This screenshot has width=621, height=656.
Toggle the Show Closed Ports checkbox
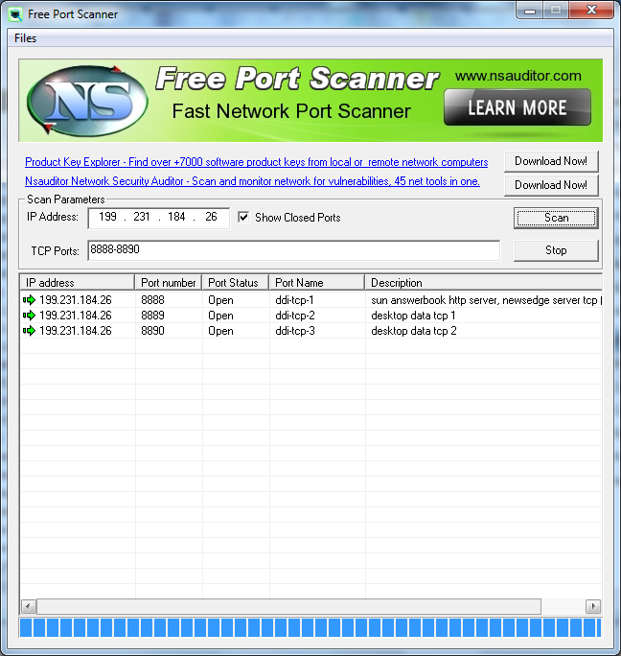[x=243, y=217]
